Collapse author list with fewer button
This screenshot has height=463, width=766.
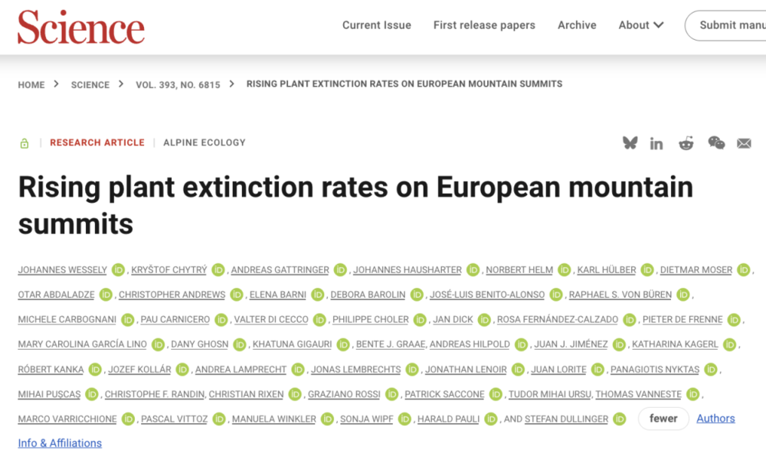(x=663, y=419)
